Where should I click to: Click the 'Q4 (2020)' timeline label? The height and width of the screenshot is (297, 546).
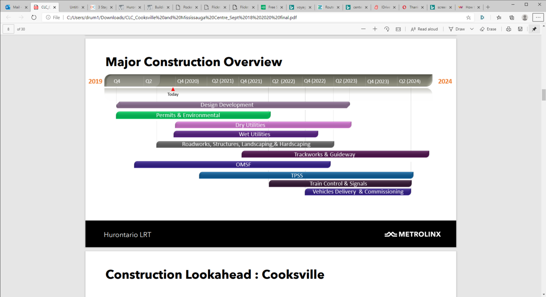pos(188,81)
